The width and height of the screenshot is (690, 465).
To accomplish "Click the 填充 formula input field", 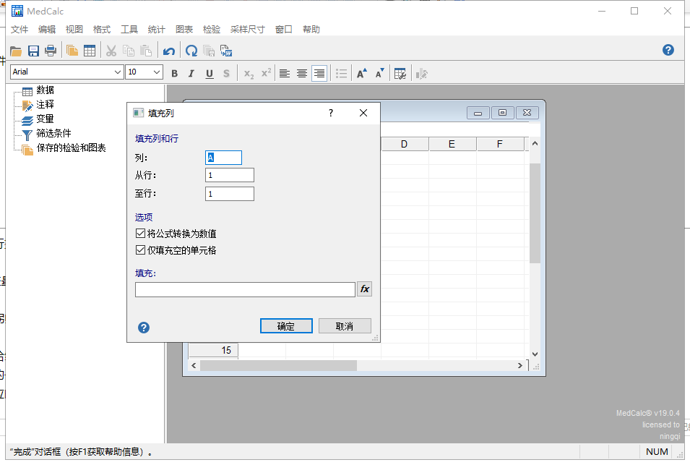I will click(245, 289).
